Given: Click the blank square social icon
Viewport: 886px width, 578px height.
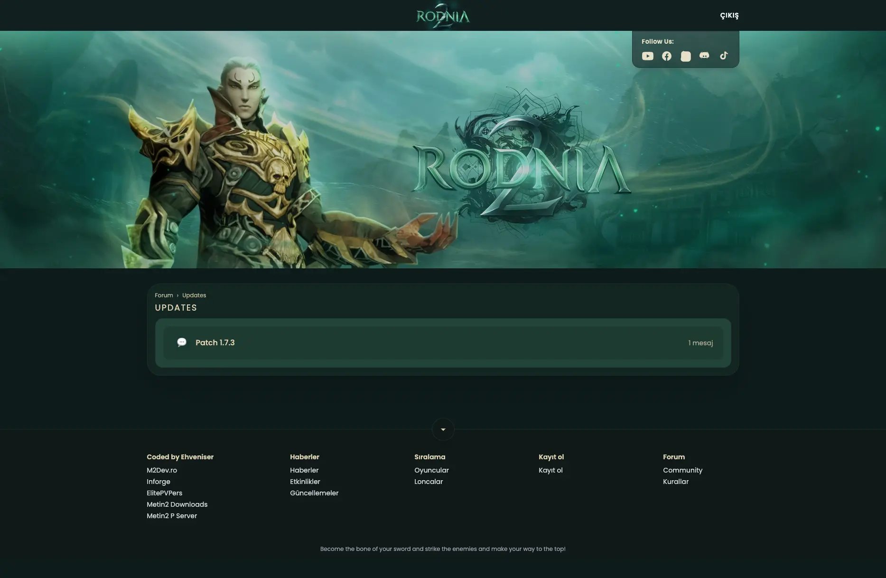Looking at the screenshot, I should (x=685, y=57).
